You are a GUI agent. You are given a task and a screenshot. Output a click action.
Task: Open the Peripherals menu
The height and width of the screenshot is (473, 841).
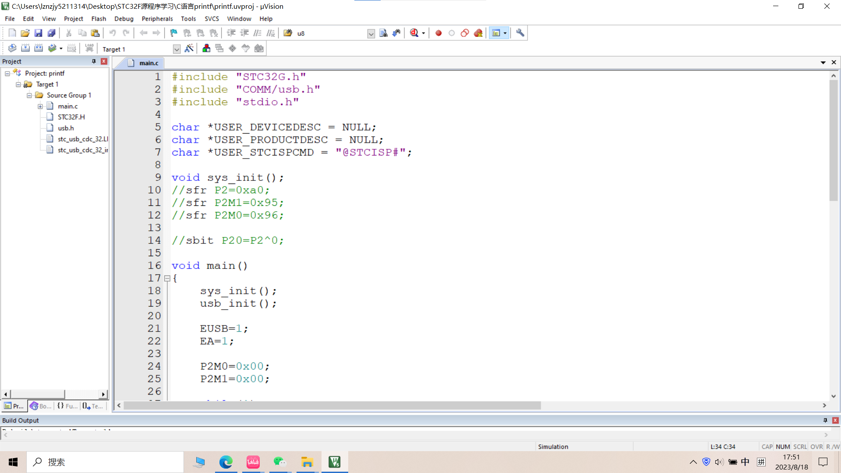(x=157, y=19)
